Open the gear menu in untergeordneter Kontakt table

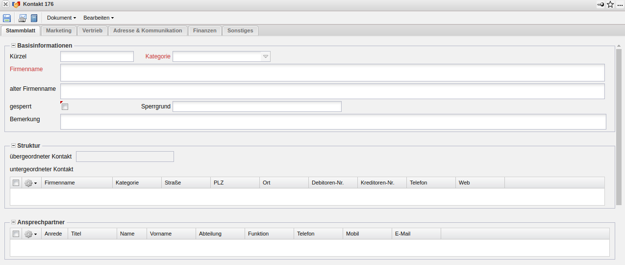[31, 183]
